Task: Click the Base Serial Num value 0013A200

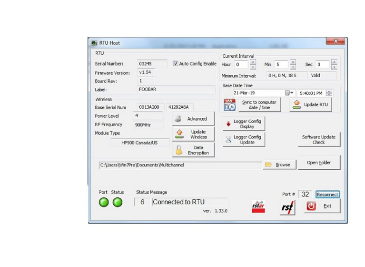Action: [x=150, y=107]
